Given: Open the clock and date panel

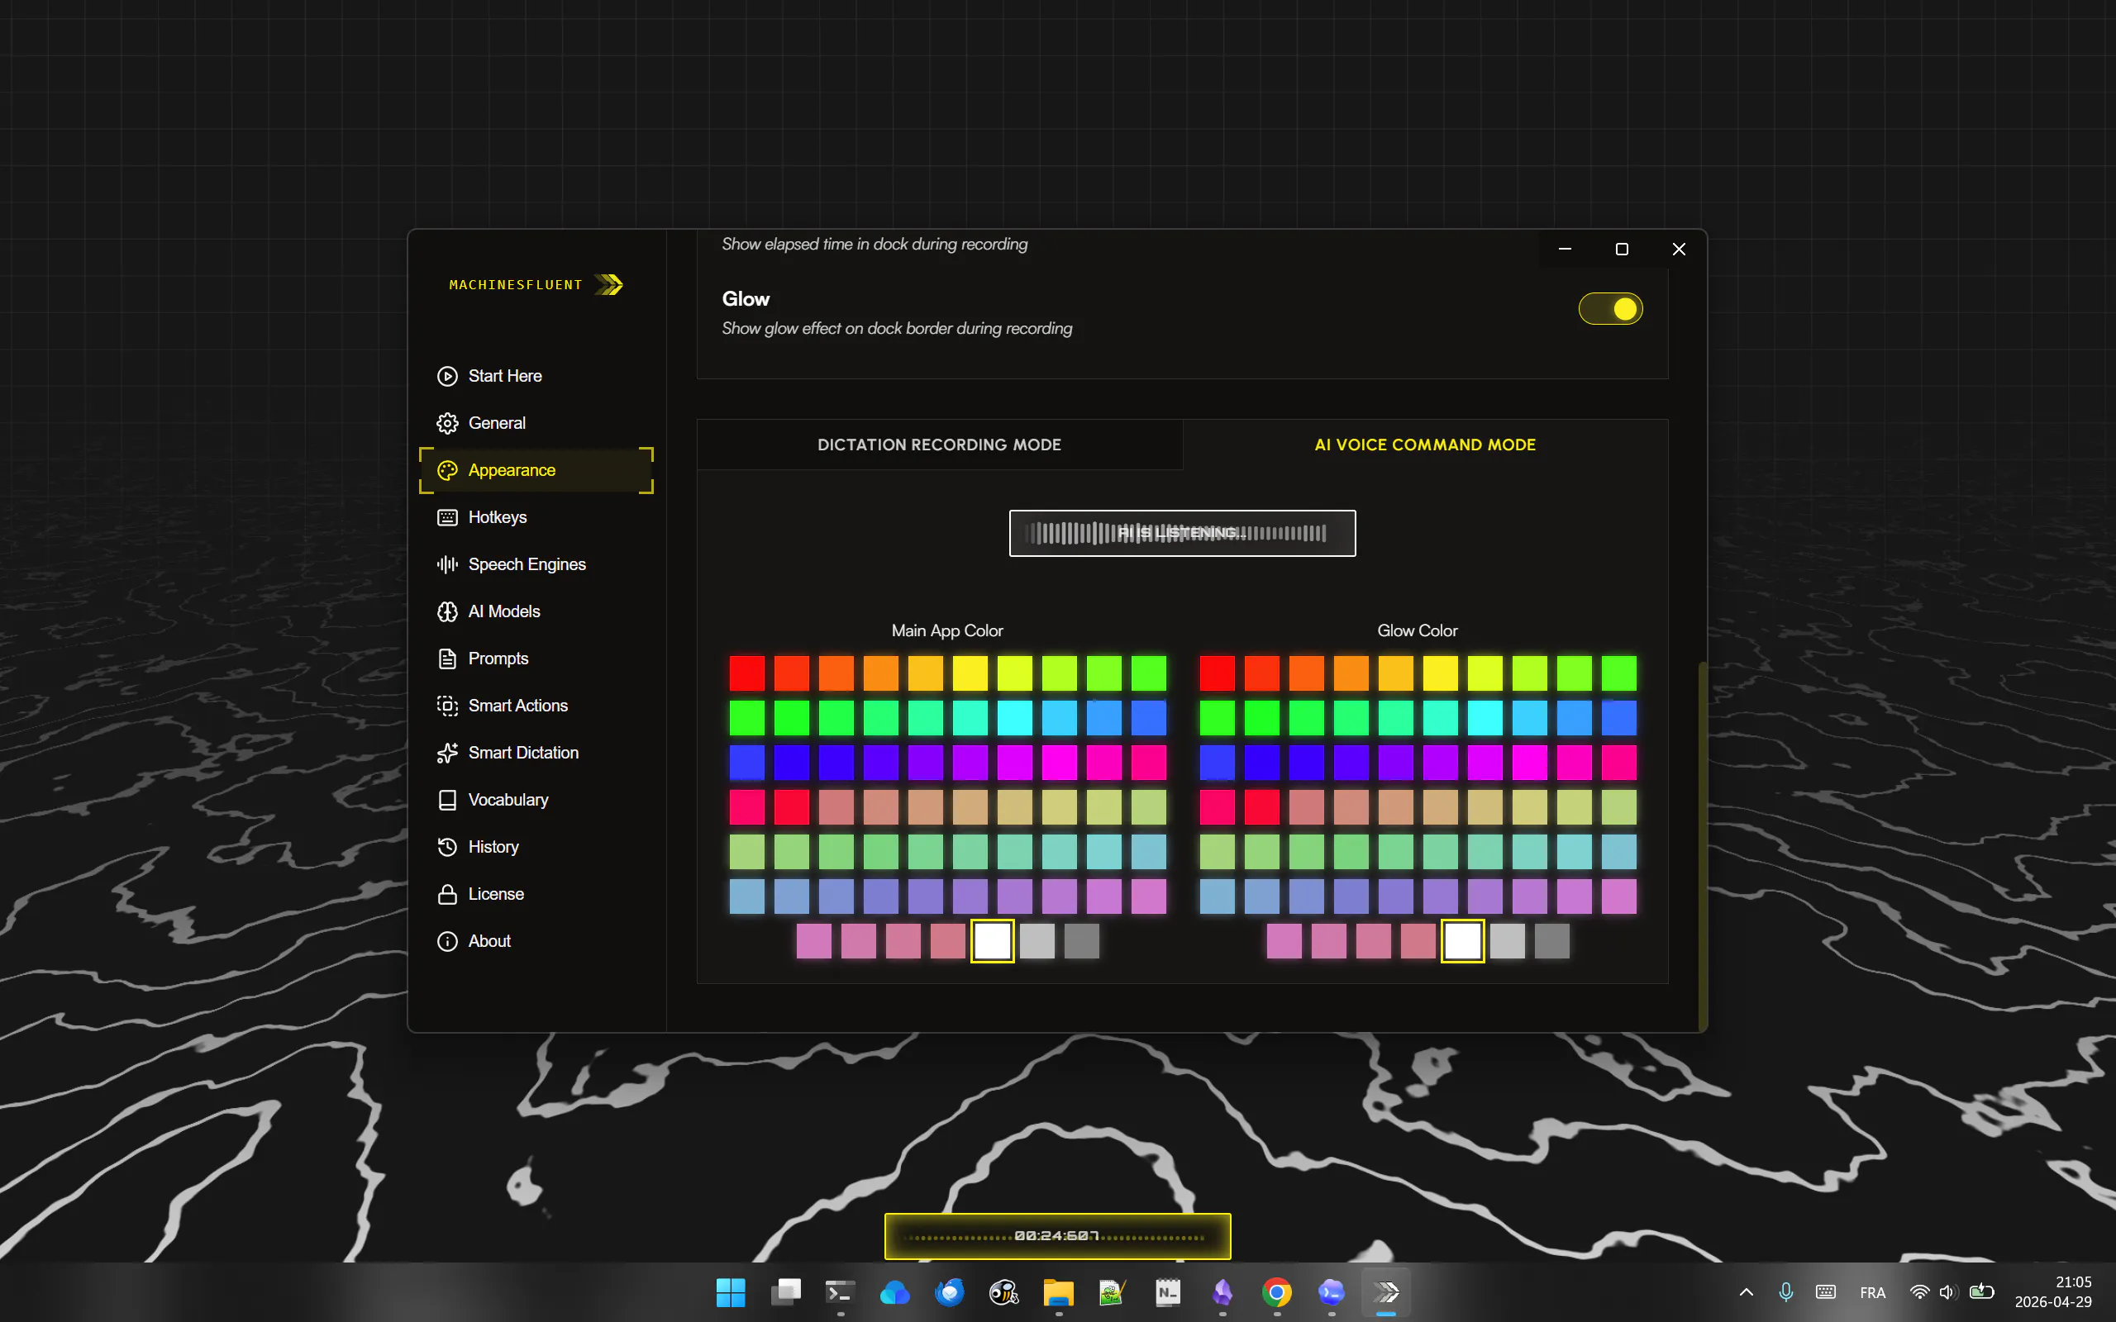Looking at the screenshot, I should coord(2053,1292).
